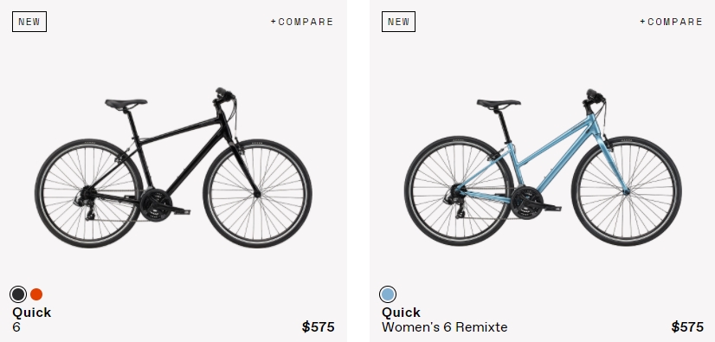This screenshot has width=715, height=342.
Task: Click the plus sign beside left COMPARE
Action: [274, 22]
